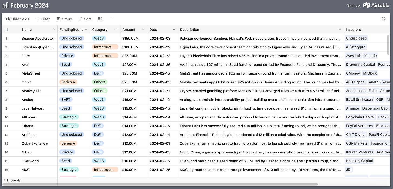Image resolution: width=393 pixels, height=189 pixels.
Task: Click the SAFT tag in Analog row
Action: (66, 99)
